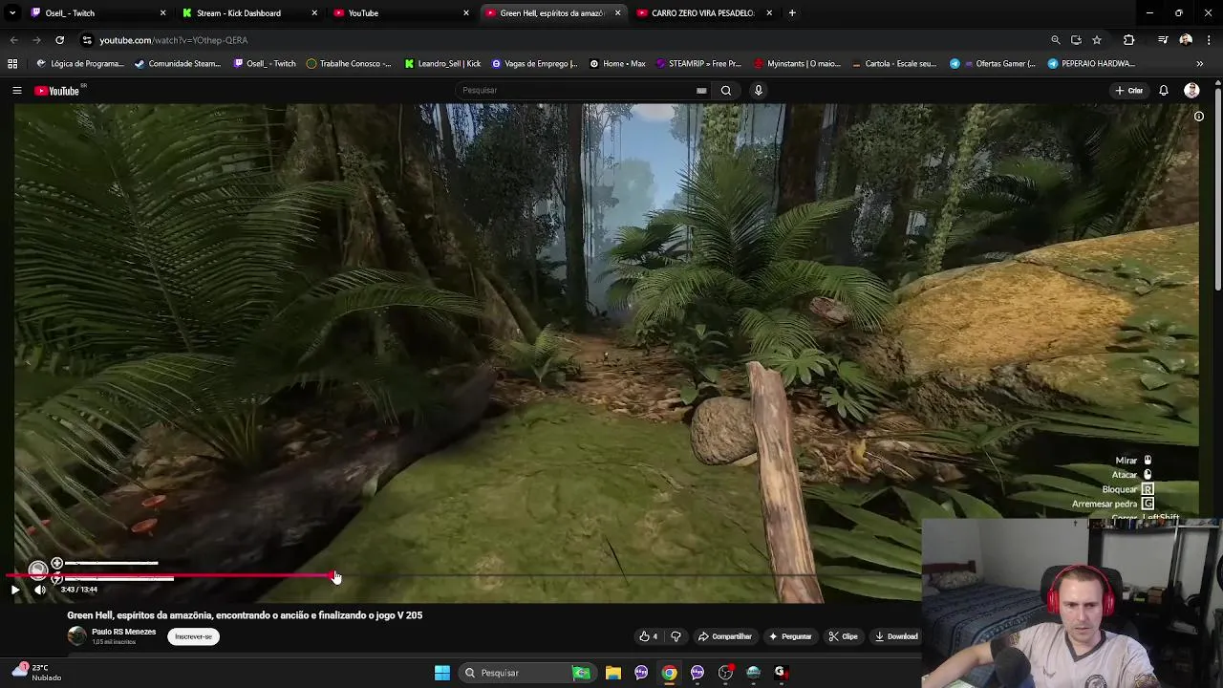Viewport: 1223px width, 688px height.
Task: Open STEAMRIP » Free Pr... bookmark
Action: click(x=698, y=64)
